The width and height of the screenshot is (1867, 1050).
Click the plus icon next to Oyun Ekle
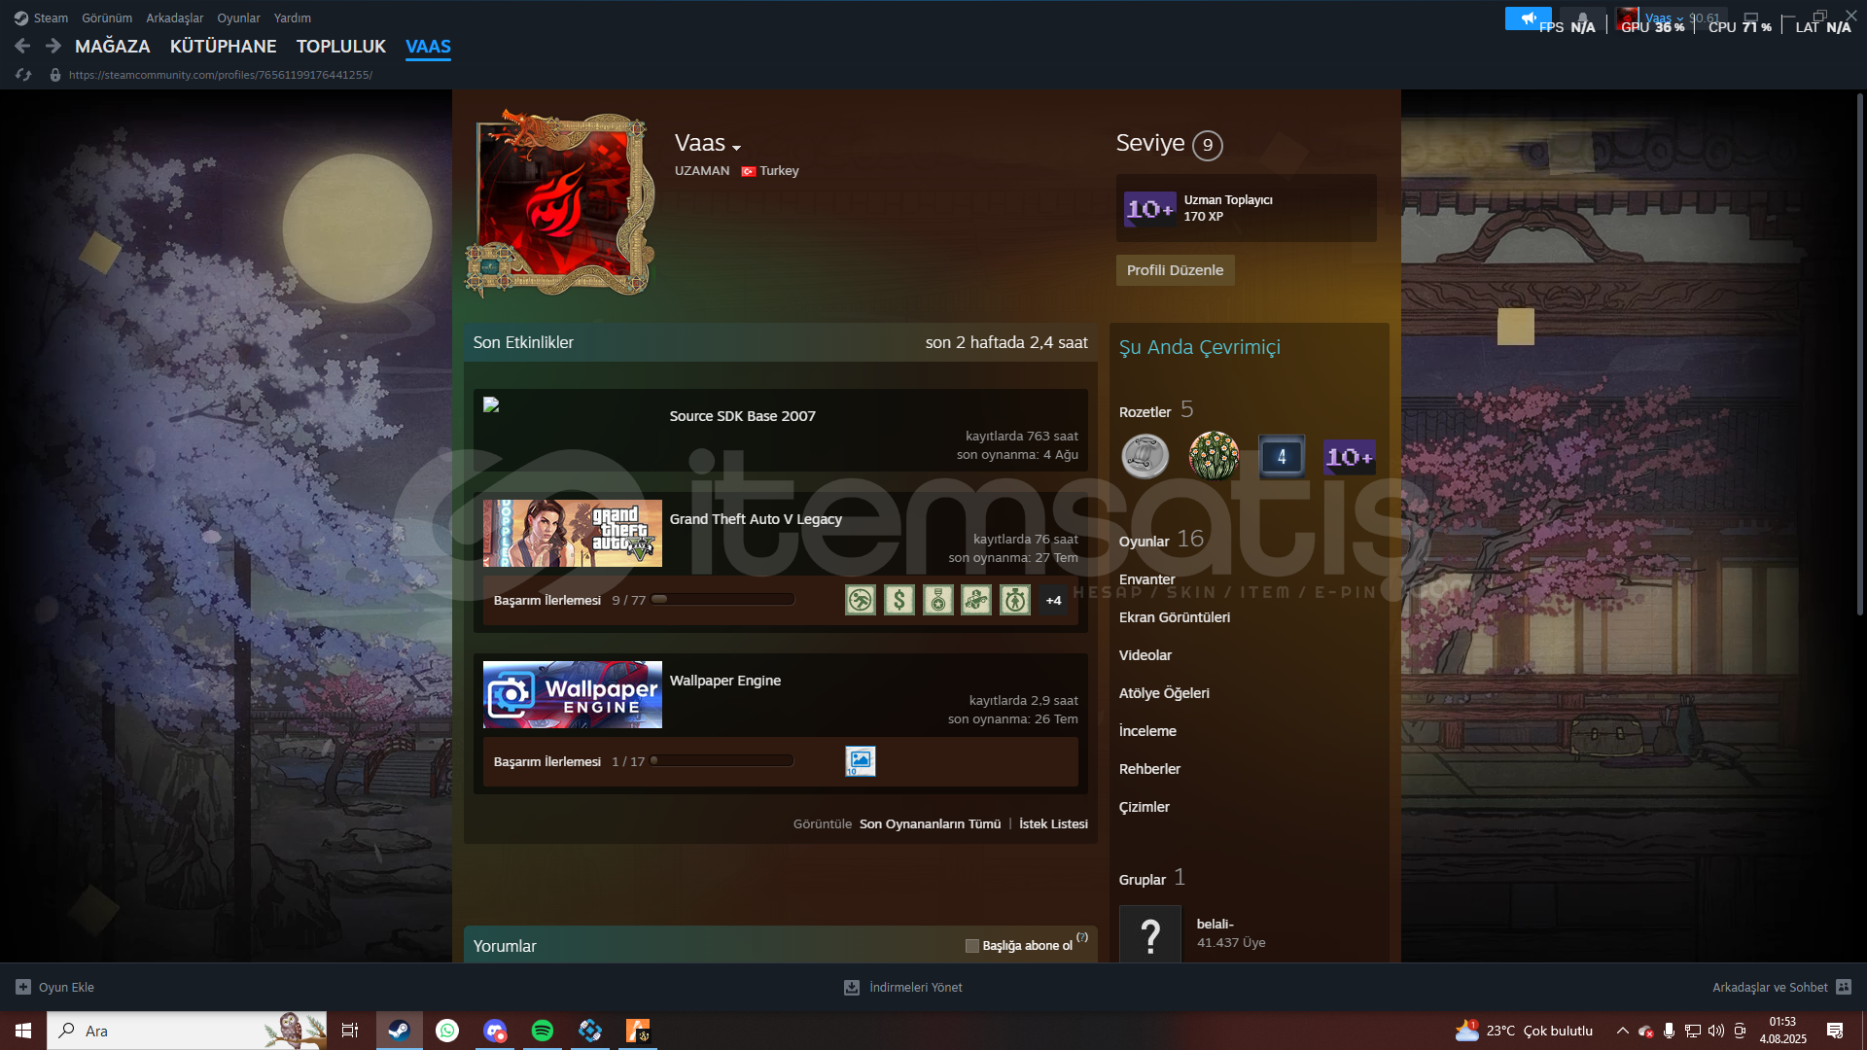tap(23, 987)
